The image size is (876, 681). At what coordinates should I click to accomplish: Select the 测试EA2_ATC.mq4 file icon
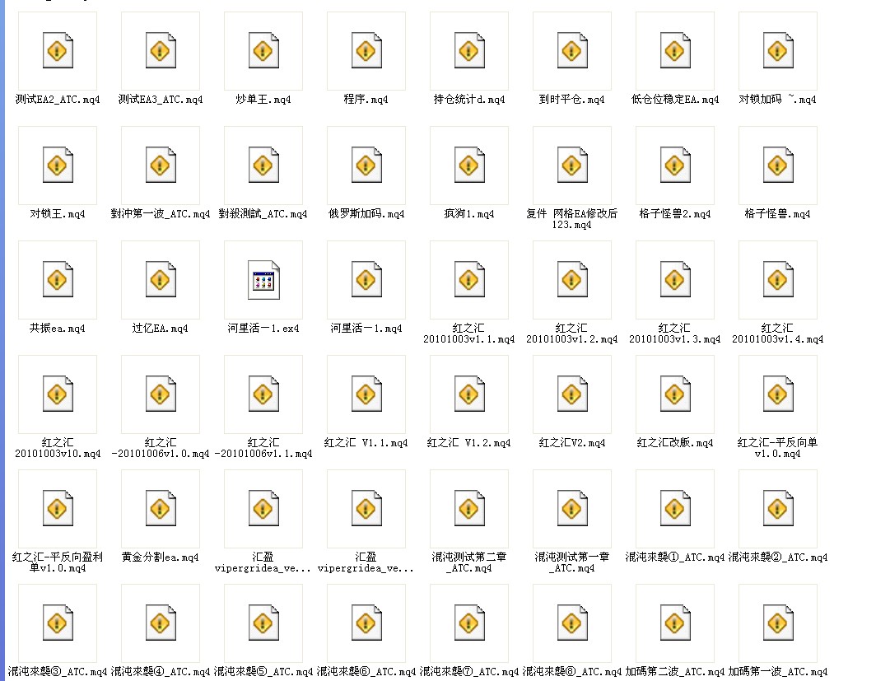point(58,51)
